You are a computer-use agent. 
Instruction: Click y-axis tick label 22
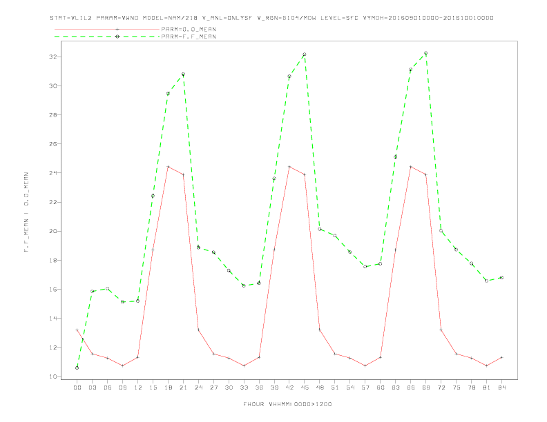pos(54,202)
